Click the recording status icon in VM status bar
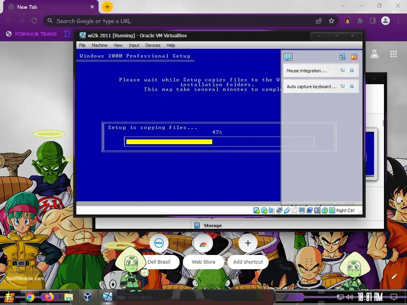The height and width of the screenshot is (305, 407). click(309, 210)
